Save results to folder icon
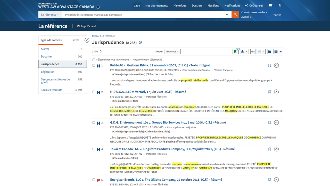Viewport: 330px width, 186px height. [269, 52]
